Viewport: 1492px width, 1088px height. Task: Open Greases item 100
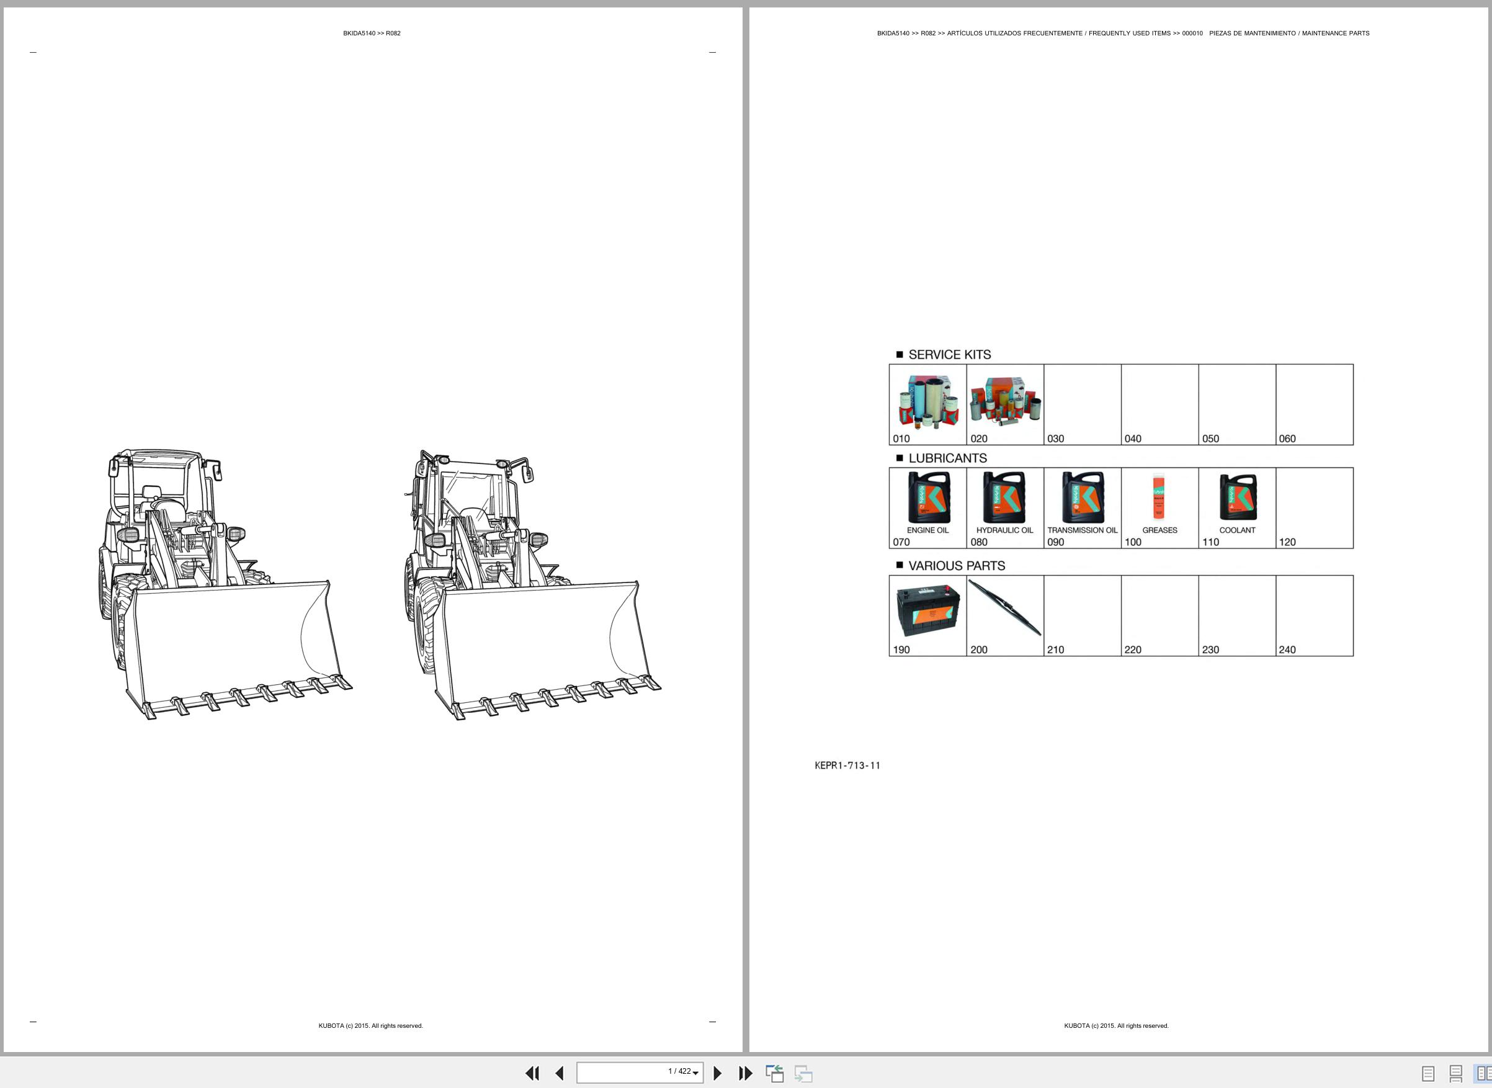(x=1160, y=508)
